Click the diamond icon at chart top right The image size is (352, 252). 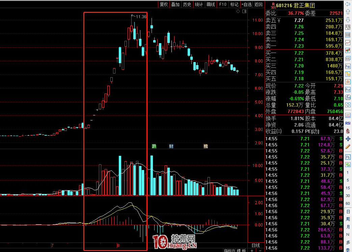click(x=238, y=11)
